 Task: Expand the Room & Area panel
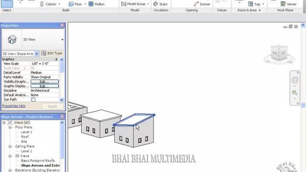260,11
